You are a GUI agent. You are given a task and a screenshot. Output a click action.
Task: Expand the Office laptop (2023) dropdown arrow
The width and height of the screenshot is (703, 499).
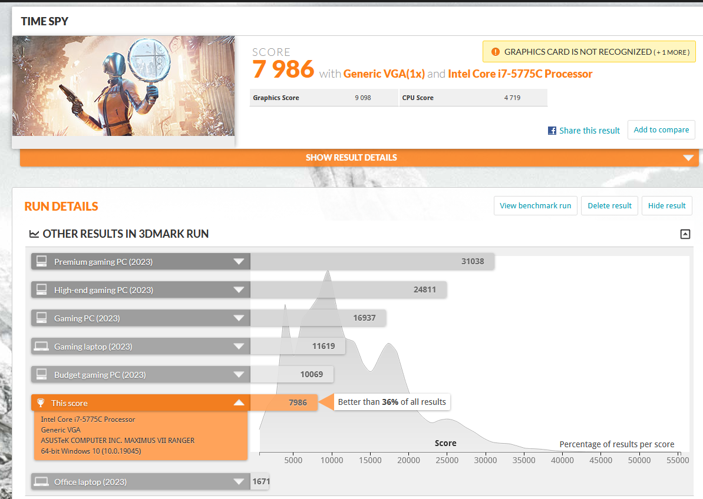point(239,482)
